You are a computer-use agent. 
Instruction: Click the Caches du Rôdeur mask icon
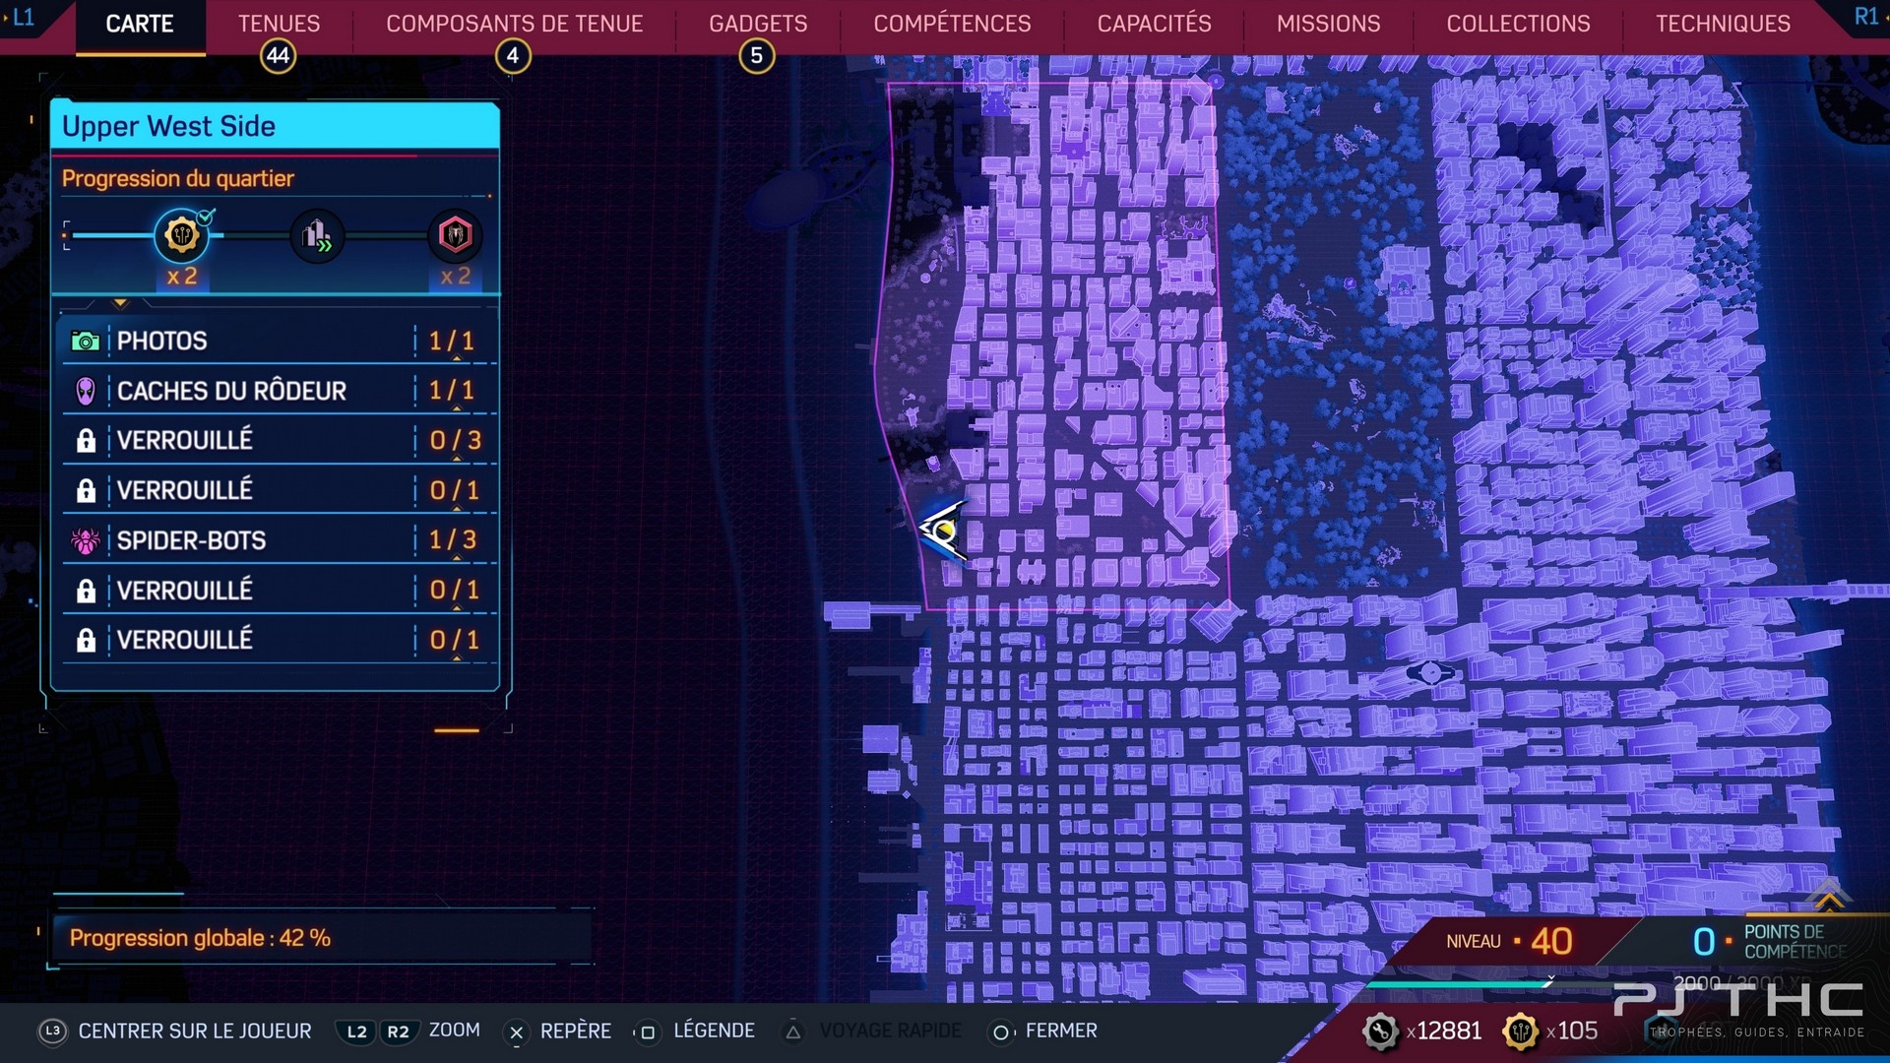[86, 392]
